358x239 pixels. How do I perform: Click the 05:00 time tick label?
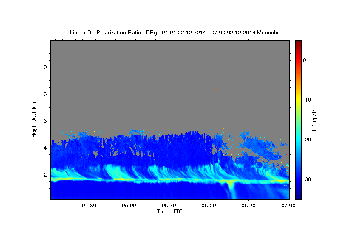pos(129,206)
